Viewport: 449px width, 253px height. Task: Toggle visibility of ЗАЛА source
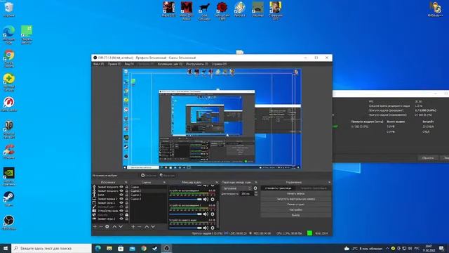pos(121,195)
